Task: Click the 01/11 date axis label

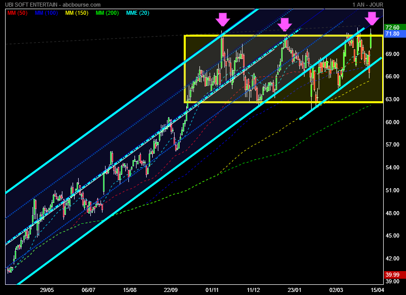Action: tap(212, 290)
